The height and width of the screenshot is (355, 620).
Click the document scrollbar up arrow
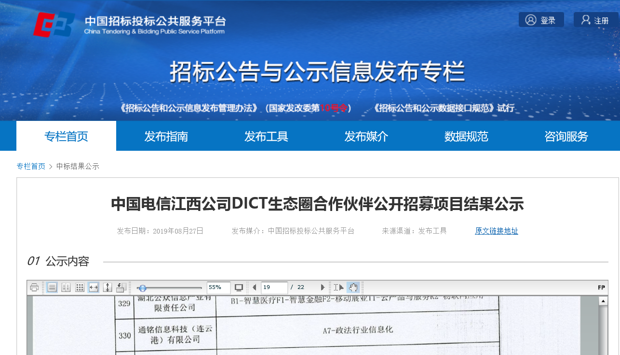[x=603, y=301]
